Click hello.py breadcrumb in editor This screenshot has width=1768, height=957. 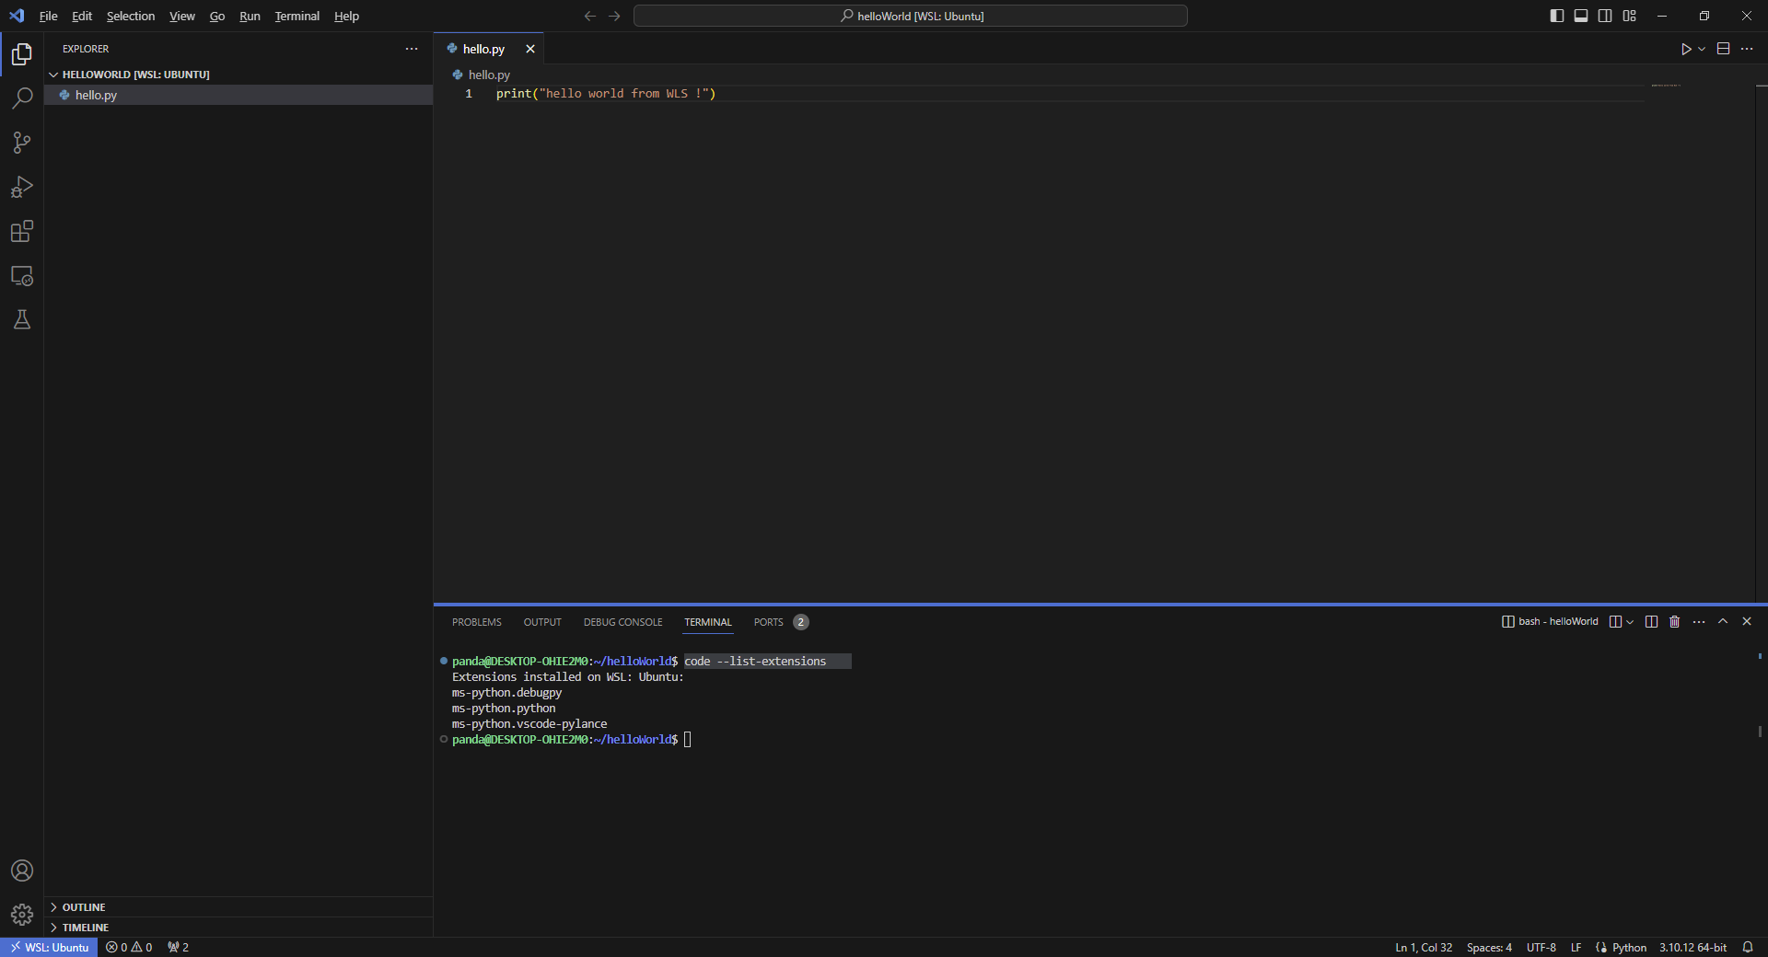tap(481, 75)
